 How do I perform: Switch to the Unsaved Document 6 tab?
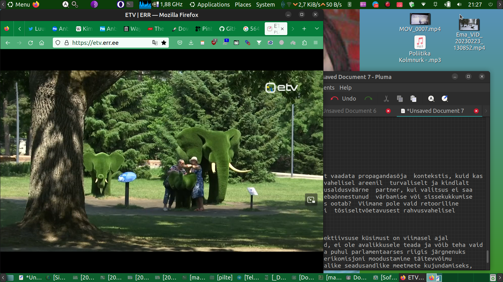coord(351,111)
